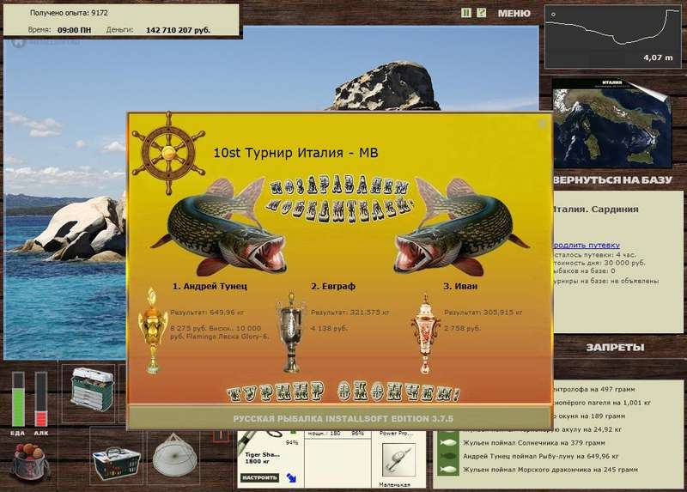Click the gold first-place trophy

tap(152, 331)
